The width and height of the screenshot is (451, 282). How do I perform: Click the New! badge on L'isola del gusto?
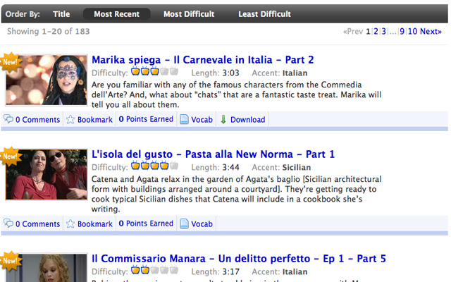pos(10,157)
